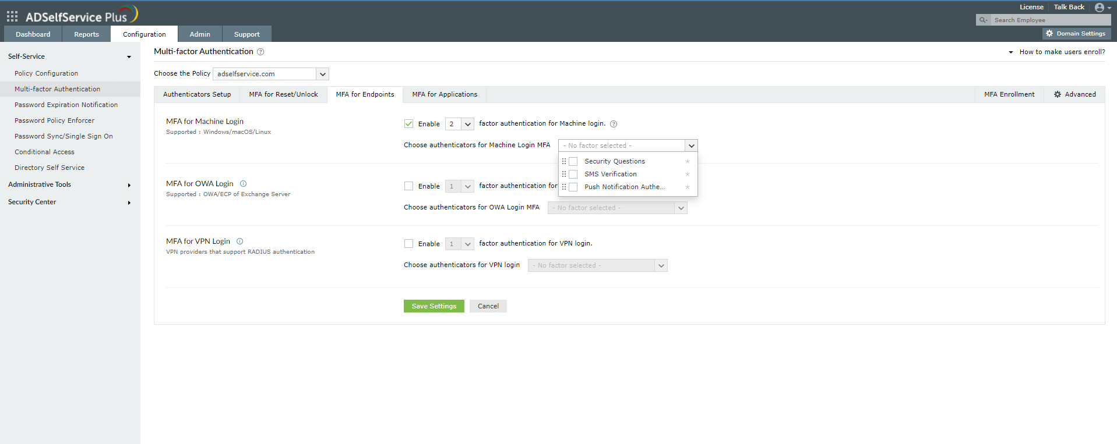Click the MFA for VPN Login info icon
Viewport: 1117px width, 444px height.
[240, 241]
